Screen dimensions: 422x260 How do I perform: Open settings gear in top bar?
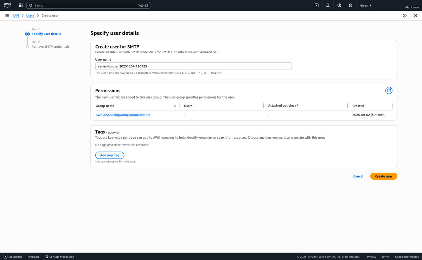(x=351, y=5)
